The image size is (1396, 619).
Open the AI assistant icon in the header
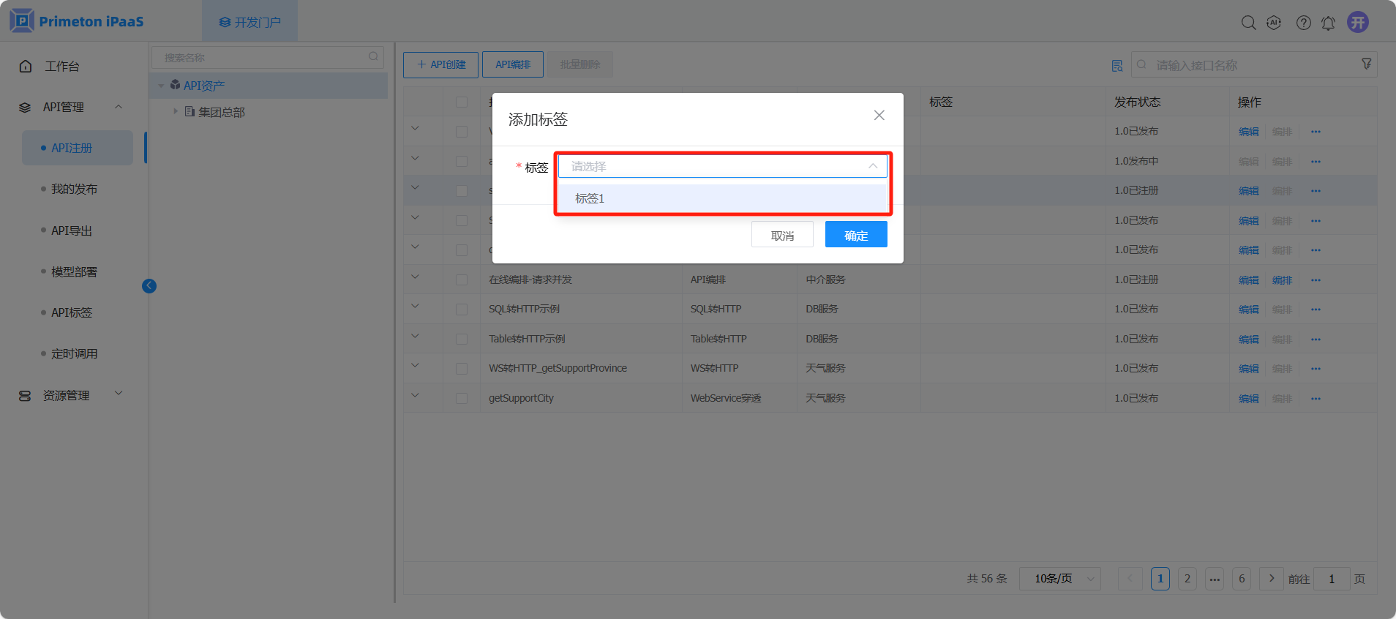[x=1274, y=23]
